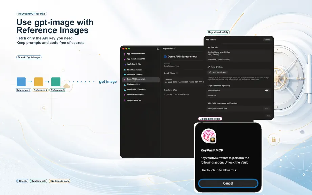Open the Firebase service entry
The width and height of the screenshot is (312, 195).
point(133,84)
